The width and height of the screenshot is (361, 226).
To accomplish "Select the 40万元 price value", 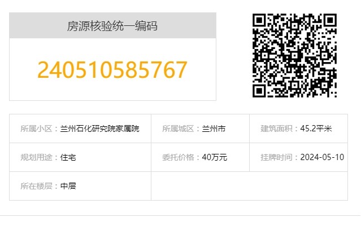I will (215, 157).
